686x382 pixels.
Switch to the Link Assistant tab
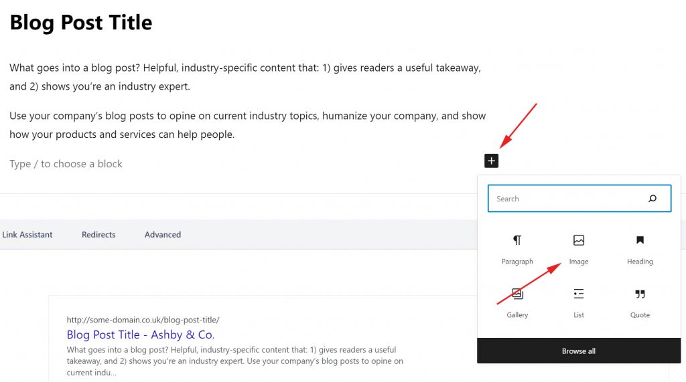pyautogui.click(x=27, y=235)
